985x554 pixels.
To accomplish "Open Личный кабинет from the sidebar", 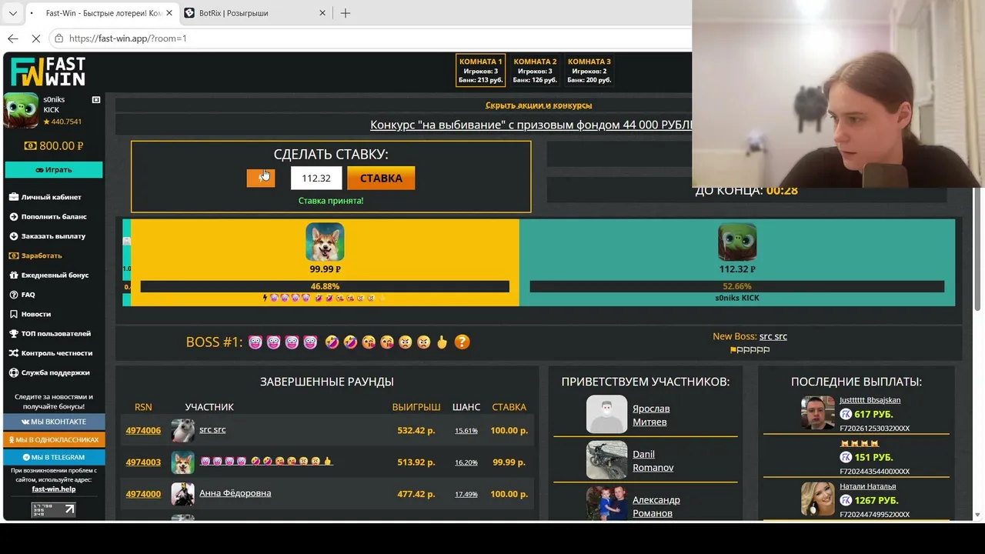I will [x=51, y=197].
